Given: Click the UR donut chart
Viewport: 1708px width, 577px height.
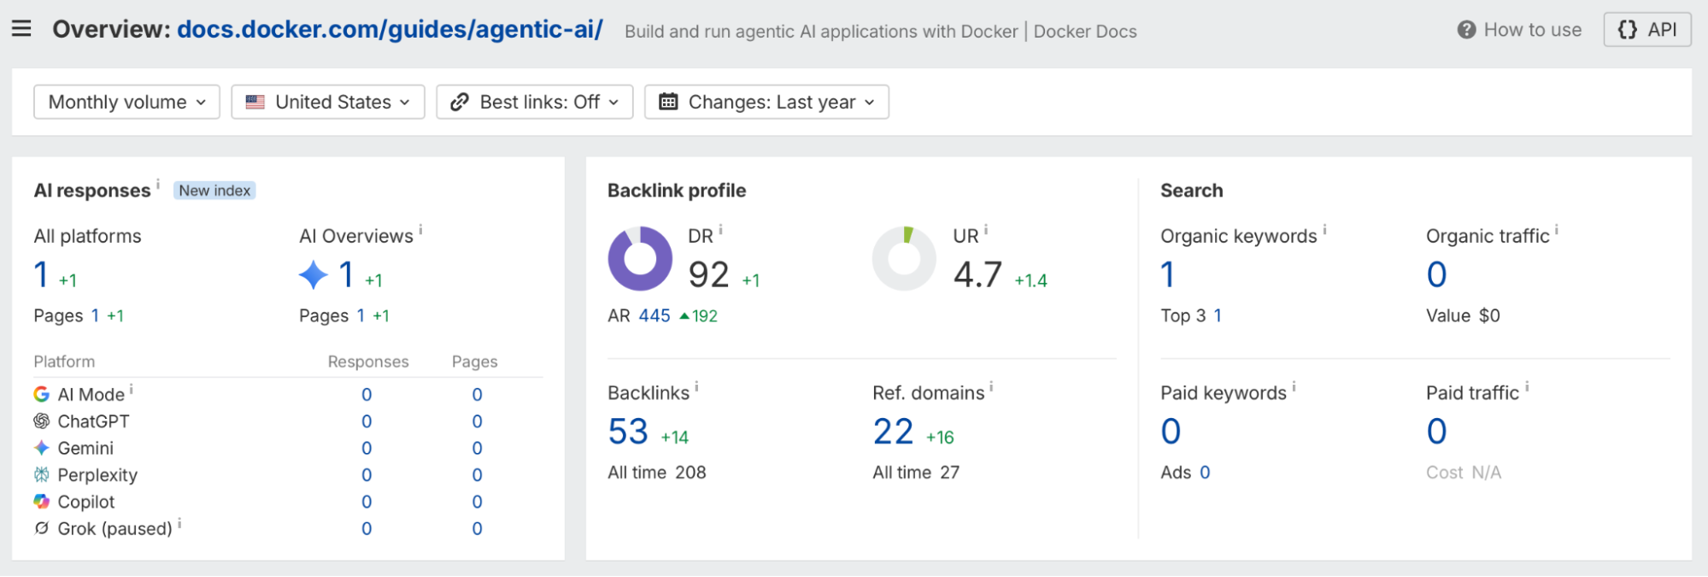Looking at the screenshot, I should 905,259.
